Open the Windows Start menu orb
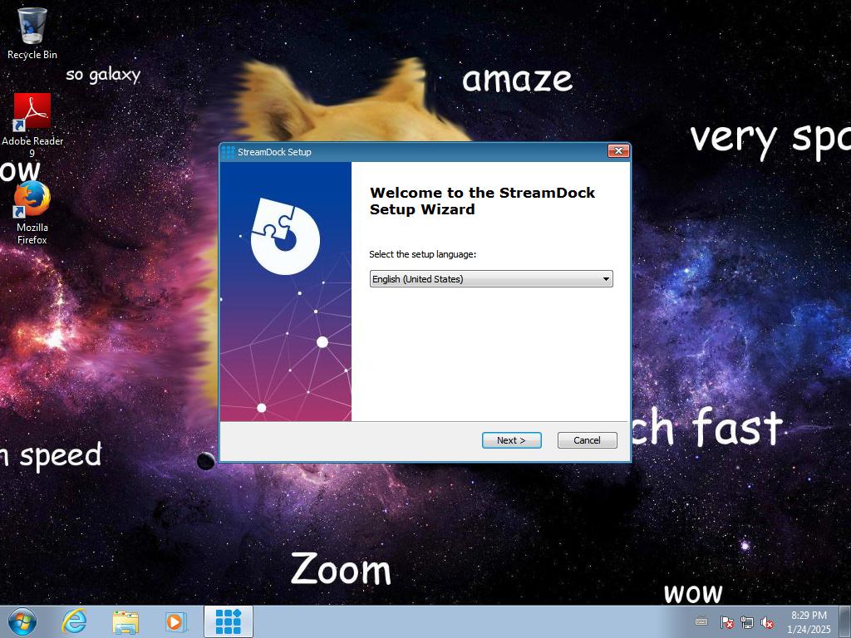Viewport: 851px width, 638px height. point(22,621)
